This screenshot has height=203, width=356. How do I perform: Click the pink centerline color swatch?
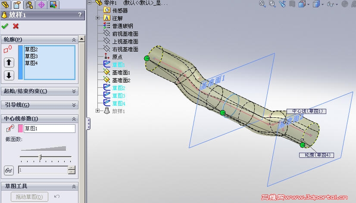click(x=20, y=129)
